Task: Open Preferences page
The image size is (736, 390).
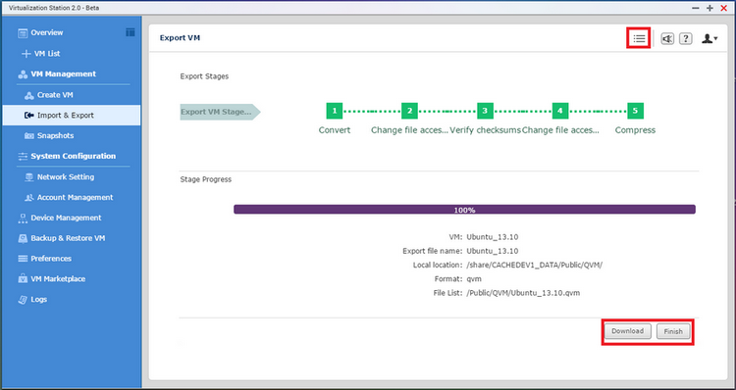Action: 51,259
